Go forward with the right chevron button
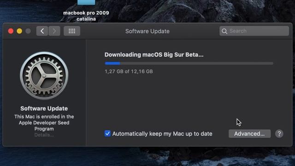Image resolution: width=295 pixels, height=166 pixels. (x=54, y=31)
